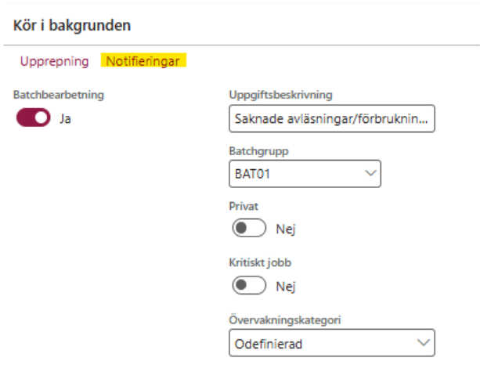Click the Batchgrupp field label

point(256,150)
